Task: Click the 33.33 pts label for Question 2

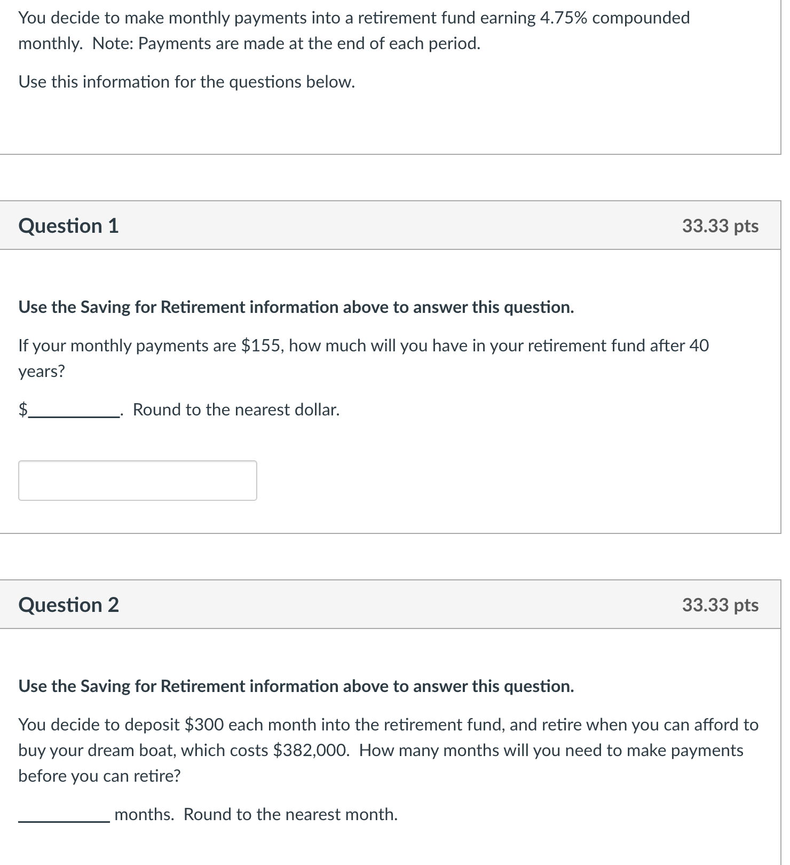Action: (x=720, y=605)
